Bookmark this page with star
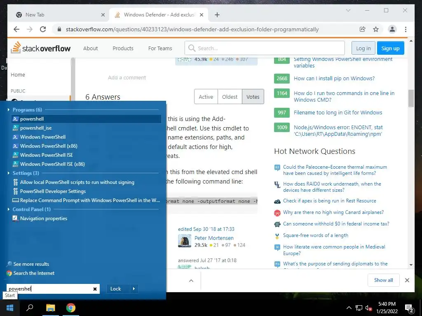Viewport: 422px width, 316px height. tap(376, 29)
